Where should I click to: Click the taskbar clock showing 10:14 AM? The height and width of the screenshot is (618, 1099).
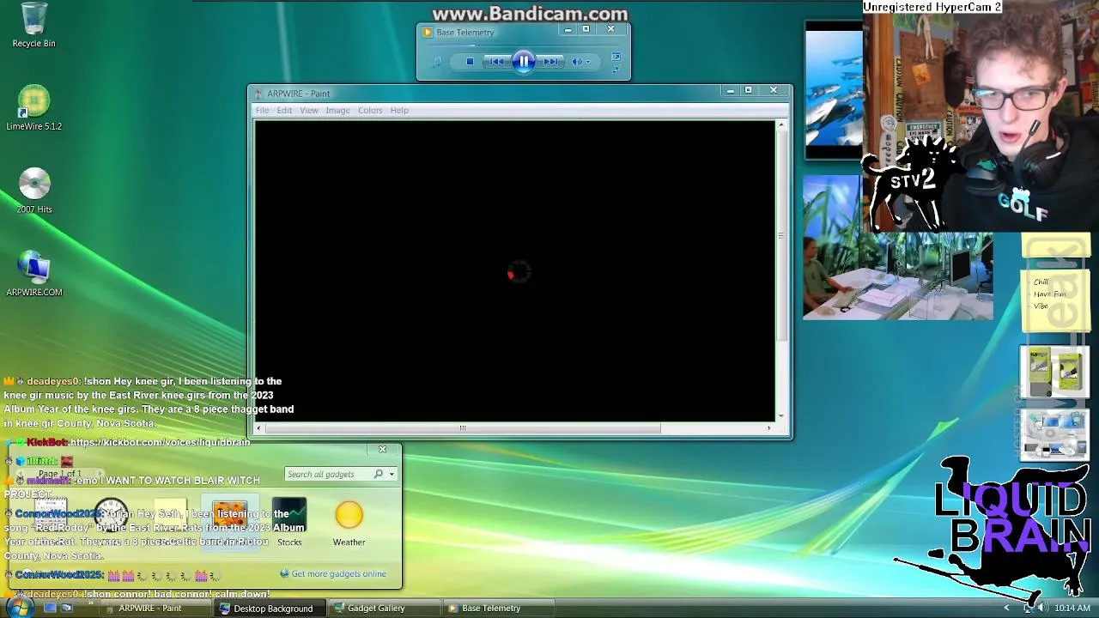click(1072, 608)
